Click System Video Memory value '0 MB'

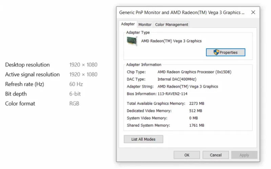(193, 118)
